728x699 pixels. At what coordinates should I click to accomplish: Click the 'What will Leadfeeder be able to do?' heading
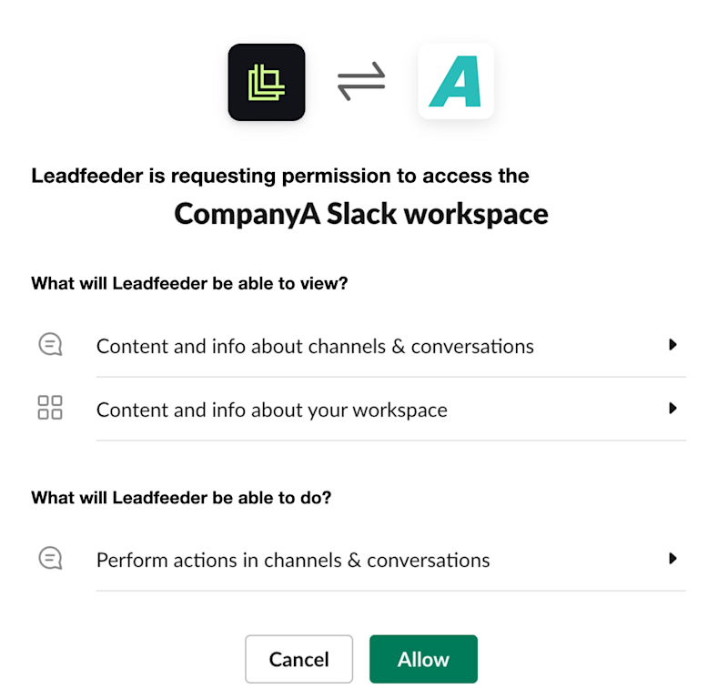click(x=181, y=498)
